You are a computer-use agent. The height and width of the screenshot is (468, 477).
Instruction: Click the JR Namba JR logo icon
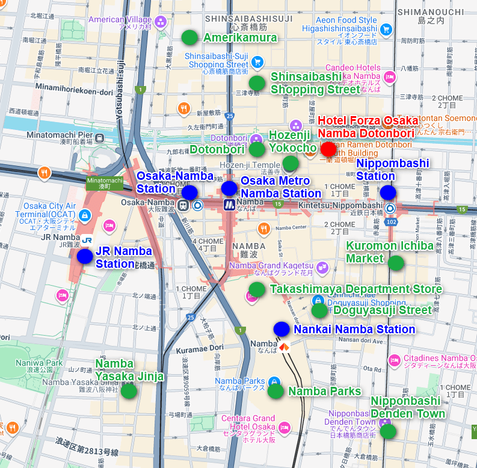click(87, 241)
